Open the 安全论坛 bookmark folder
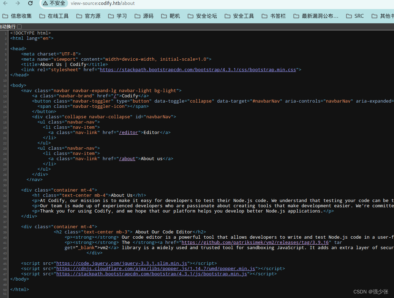Viewport: 394px width, 298px height. pyautogui.click(x=202, y=16)
